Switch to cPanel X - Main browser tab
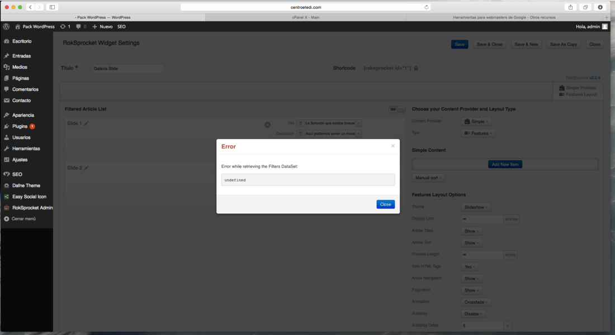The image size is (615, 335). pos(305,17)
